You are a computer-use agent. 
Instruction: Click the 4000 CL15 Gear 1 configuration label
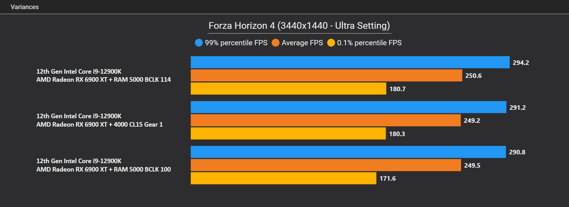(100, 120)
